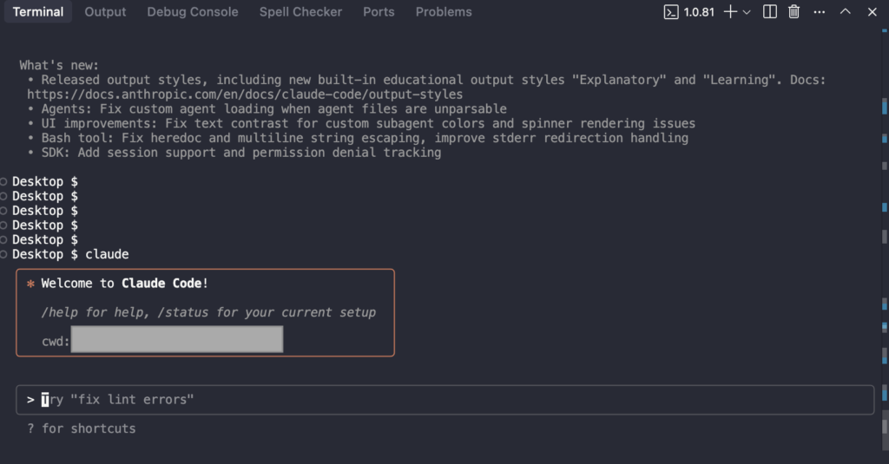Maximize panel size with chevron up
889x464 pixels.
point(846,12)
